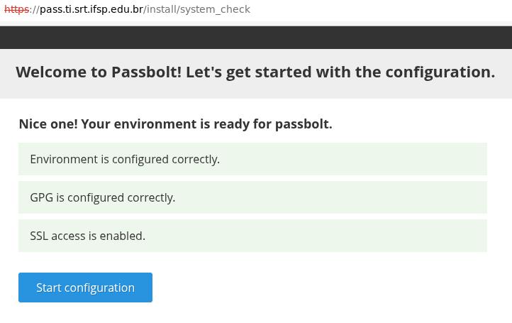Click the crossed-out https security indicator
The image size is (512, 323).
coord(16,9)
